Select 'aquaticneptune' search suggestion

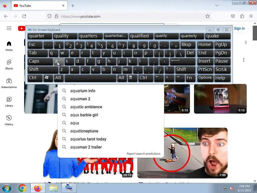click(x=111, y=131)
